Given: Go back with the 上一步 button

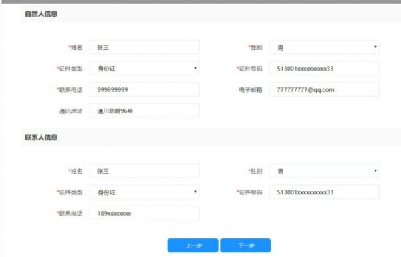Looking at the screenshot, I should click(x=193, y=246).
